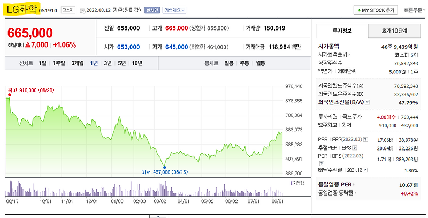Click 전일 price value 658,000
This screenshot has height=218, width=428.
pyautogui.click(x=128, y=28)
